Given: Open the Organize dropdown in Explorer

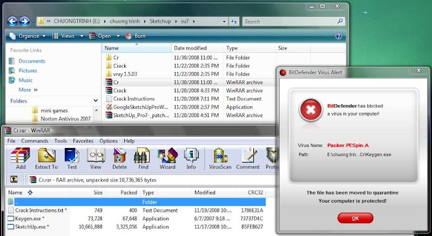Looking at the screenshot, I should pos(28,36).
